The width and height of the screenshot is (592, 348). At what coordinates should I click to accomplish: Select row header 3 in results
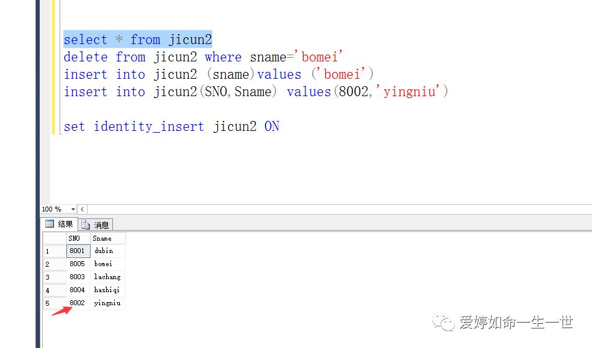coord(55,277)
